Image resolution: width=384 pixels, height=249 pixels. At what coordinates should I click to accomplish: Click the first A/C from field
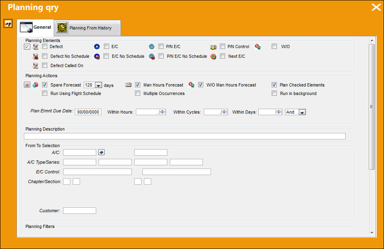(80, 152)
